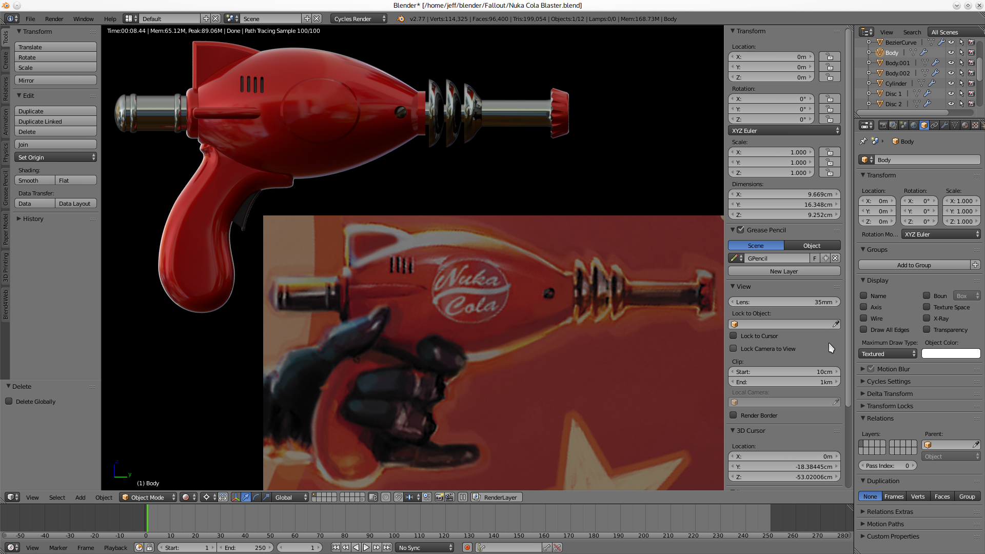Click the modifier wrench icon on Body.001 row

(x=936, y=63)
